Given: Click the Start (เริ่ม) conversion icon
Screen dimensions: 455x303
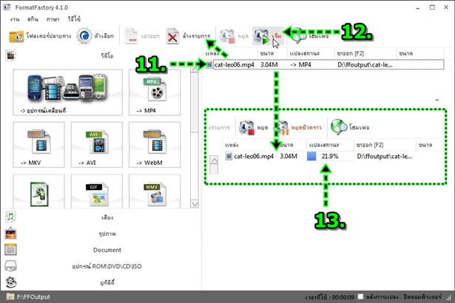Looking at the screenshot, I should (261, 36).
